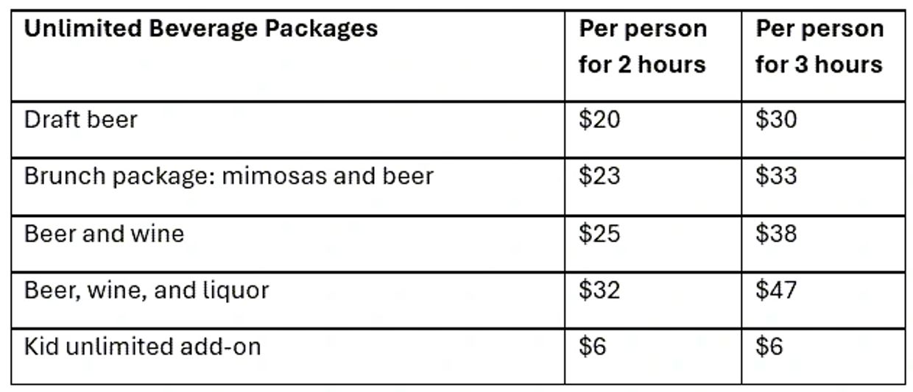Viewport: 913px width, 392px height.
Task: Select Beer and wine 3-hour price $38
Action: 776,233
